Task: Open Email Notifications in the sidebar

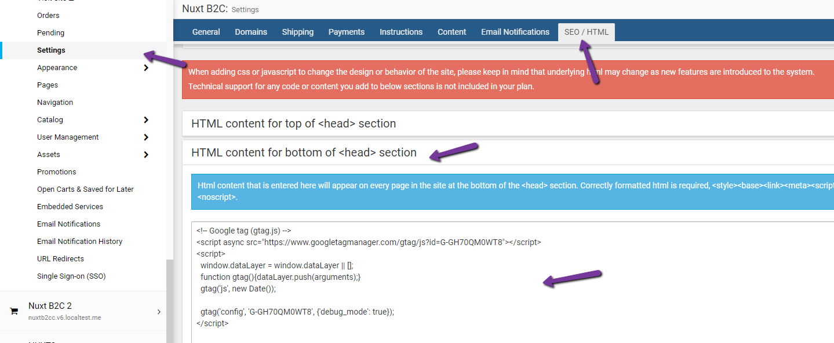Action: click(x=68, y=224)
